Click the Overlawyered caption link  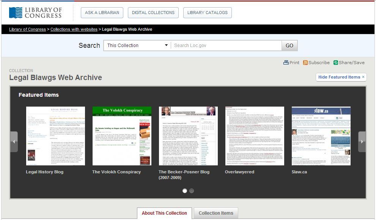[x=239, y=172]
